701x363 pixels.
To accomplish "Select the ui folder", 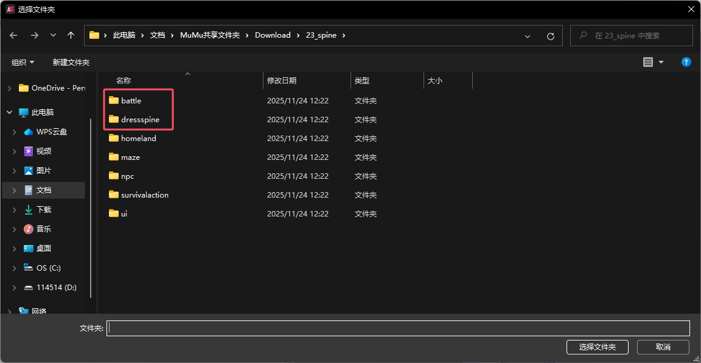I will [124, 213].
